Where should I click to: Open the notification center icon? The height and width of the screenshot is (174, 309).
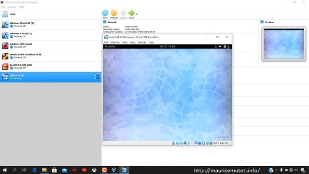click(303, 170)
